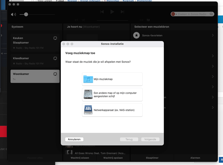Click Wachtrij wissen button
Image resolution: width=223 pixels, height=165 pixels.
[80, 158]
